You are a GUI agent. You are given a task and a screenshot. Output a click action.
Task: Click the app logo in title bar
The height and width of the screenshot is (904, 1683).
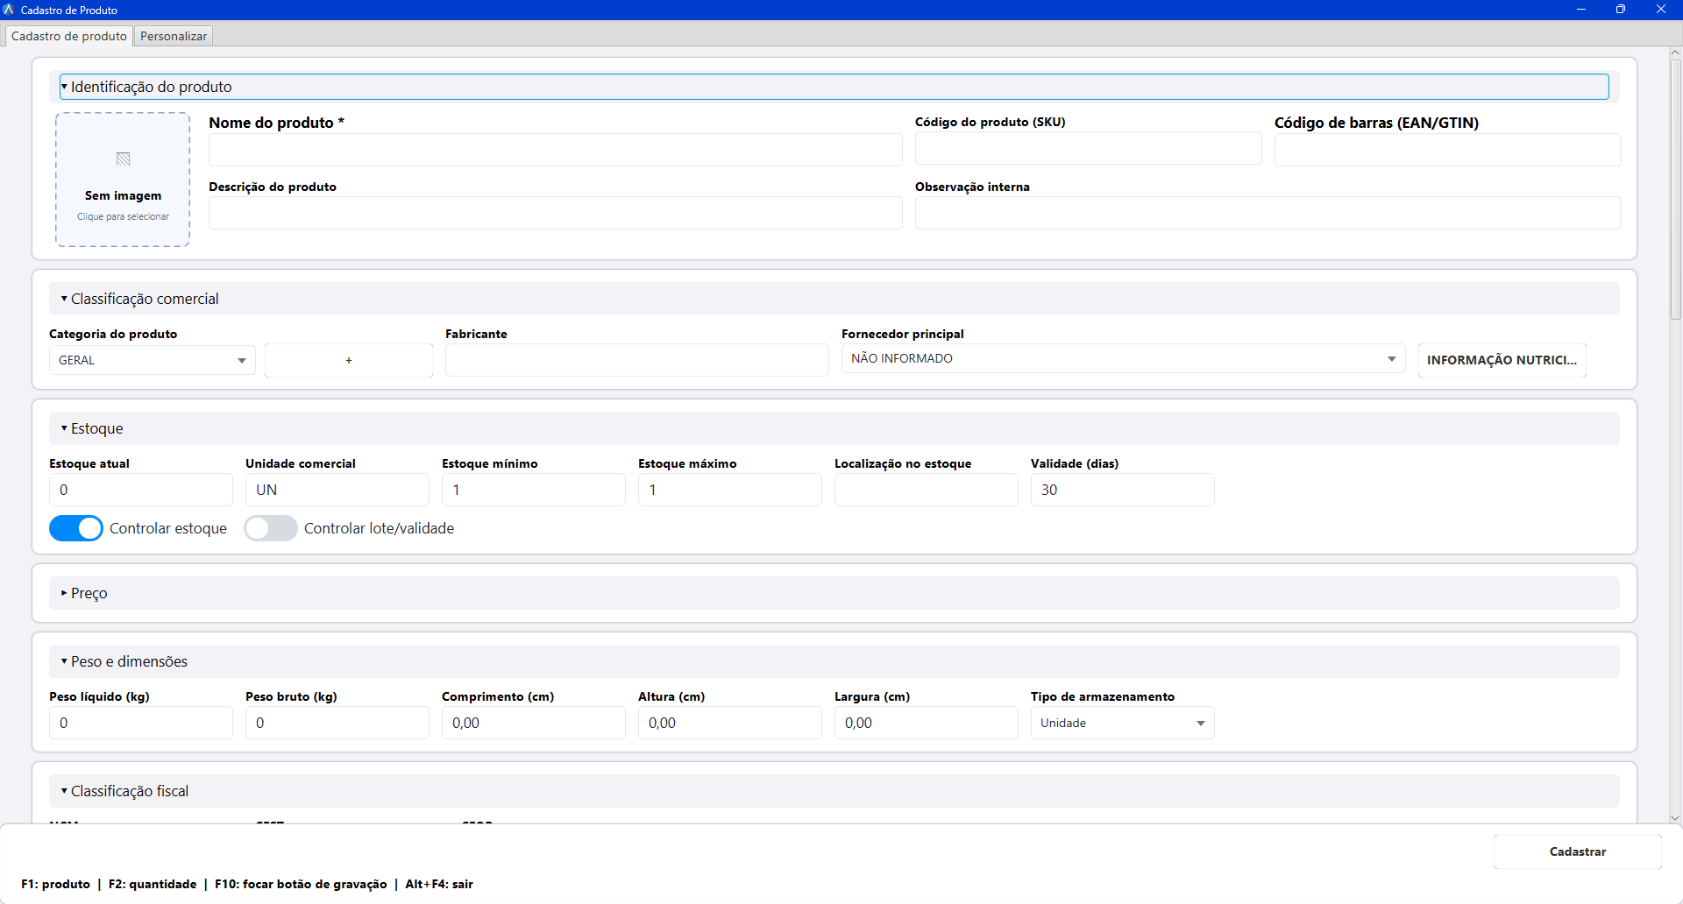click(9, 10)
